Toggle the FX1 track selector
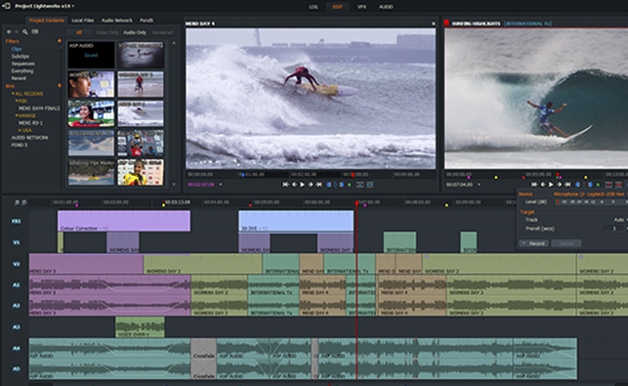Image resolution: width=628 pixels, height=386 pixels. pyautogui.click(x=16, y=221)
